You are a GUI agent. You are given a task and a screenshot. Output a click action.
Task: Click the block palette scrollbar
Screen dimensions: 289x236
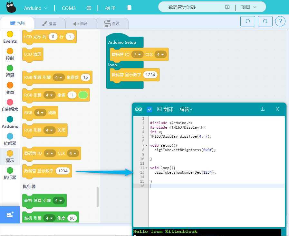[x=98, y=197]
